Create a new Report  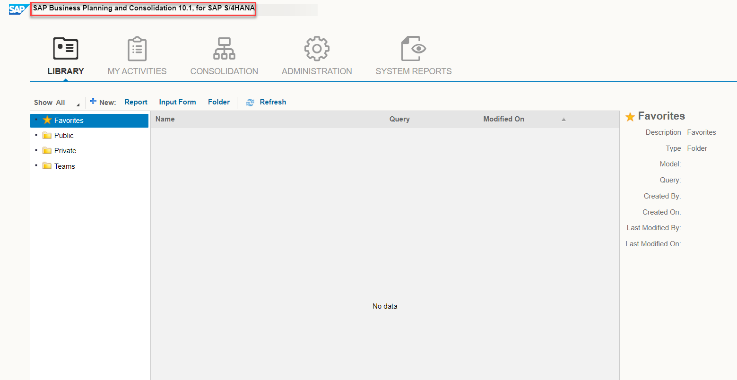(136, 102)
